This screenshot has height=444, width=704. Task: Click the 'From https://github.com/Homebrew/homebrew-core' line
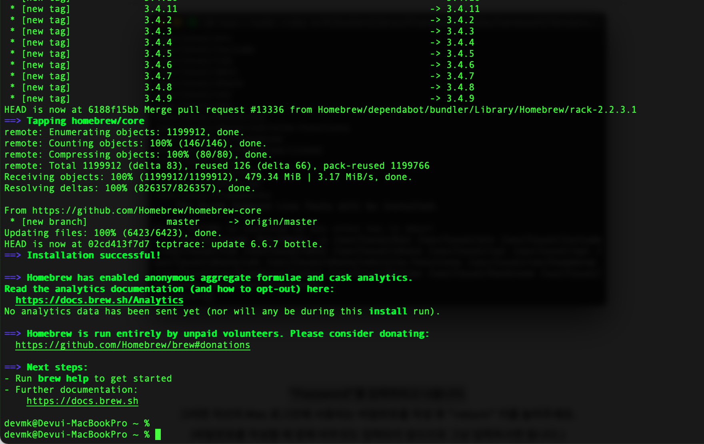pos(133,210)
